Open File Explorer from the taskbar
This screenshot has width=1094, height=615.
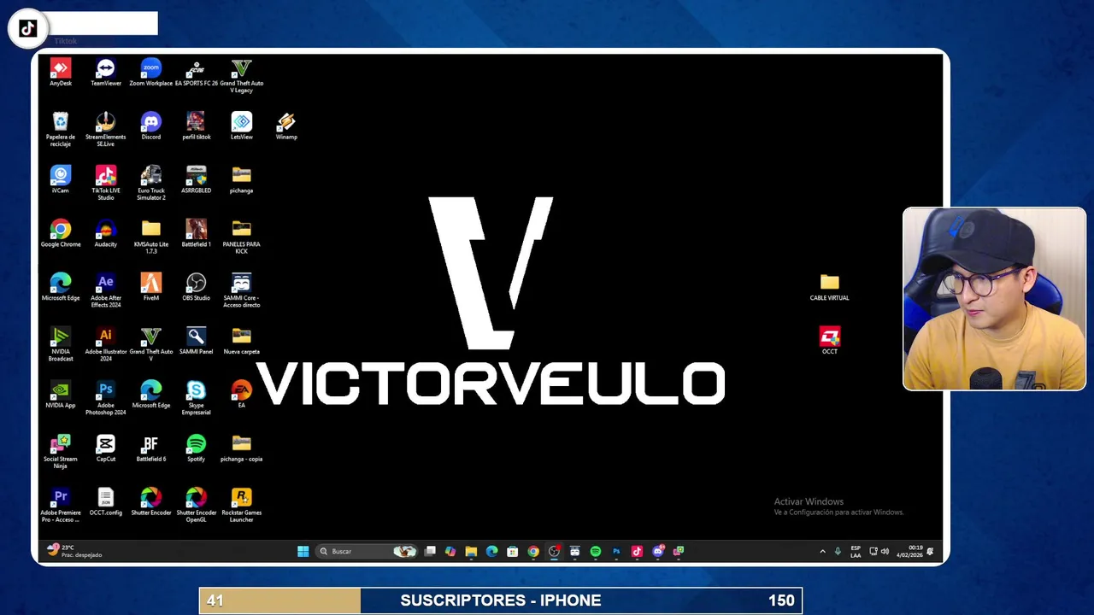coord(471,551)
